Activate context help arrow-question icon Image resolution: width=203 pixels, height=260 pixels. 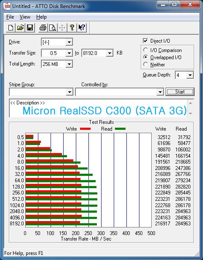pyautogui.click(x=82, y=27)
